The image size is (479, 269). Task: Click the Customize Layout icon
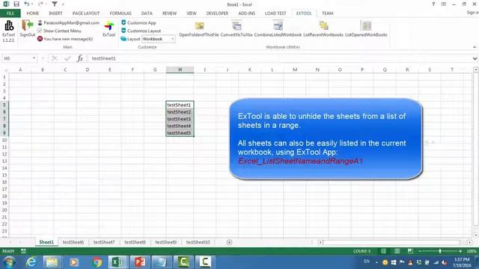click(x=123, y=31)
